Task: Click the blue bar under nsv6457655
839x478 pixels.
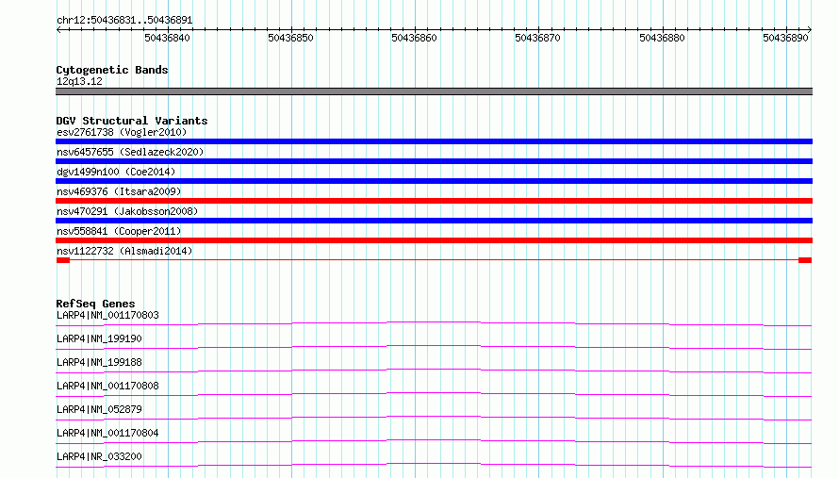Action: point(434,161)
